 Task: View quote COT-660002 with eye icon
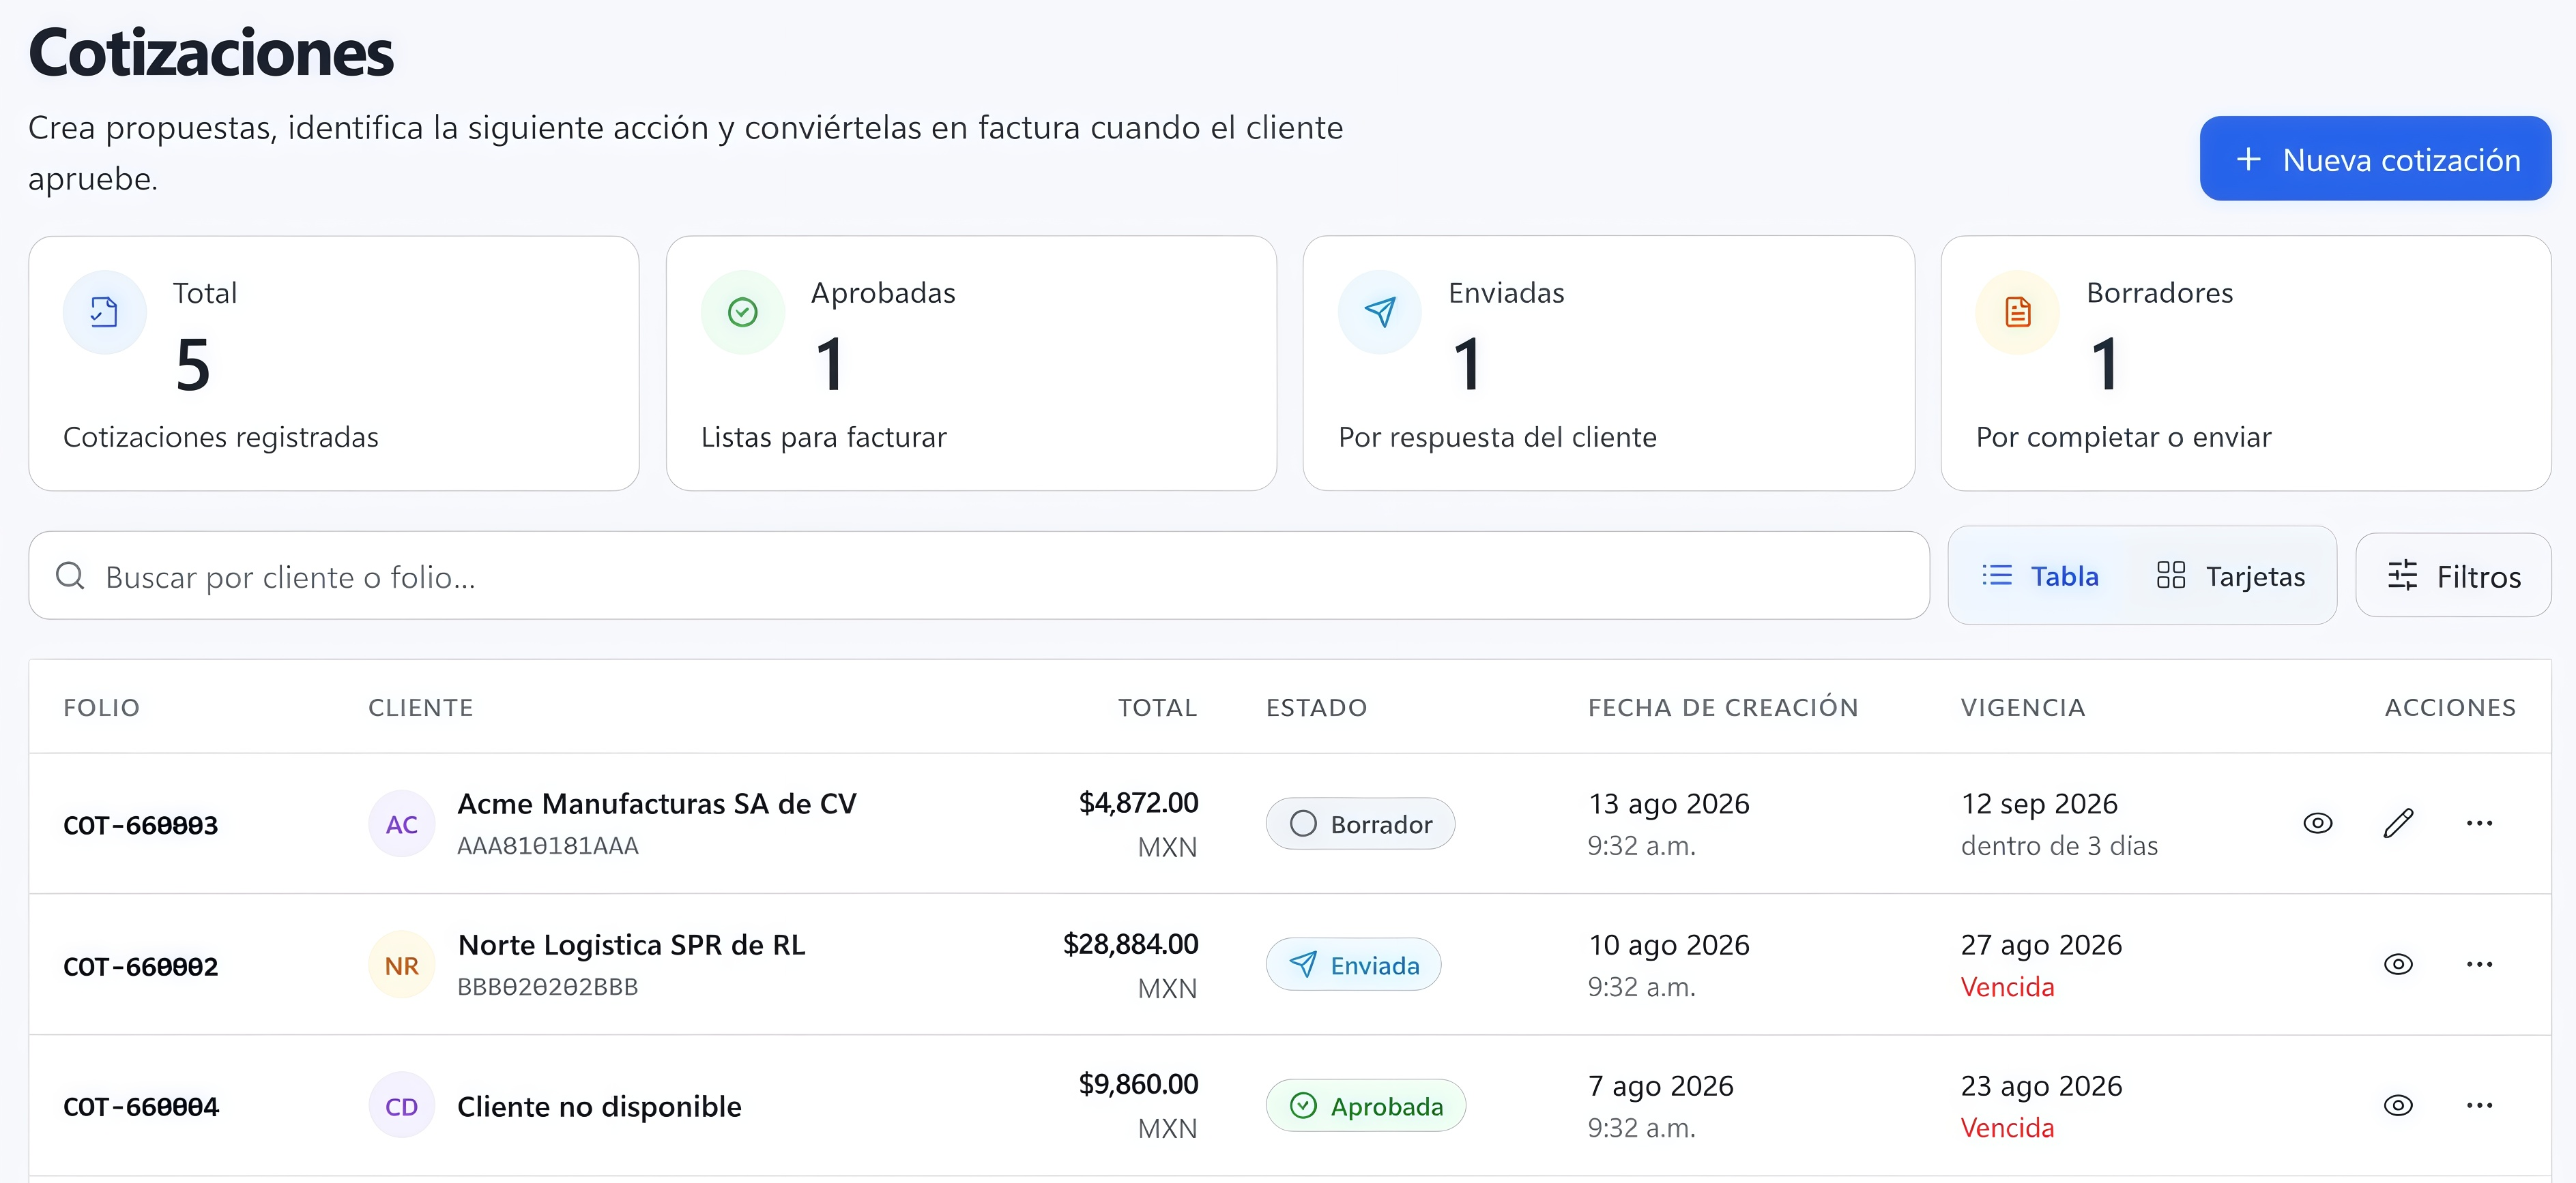pyautogui.click(x=2398, y=964)
